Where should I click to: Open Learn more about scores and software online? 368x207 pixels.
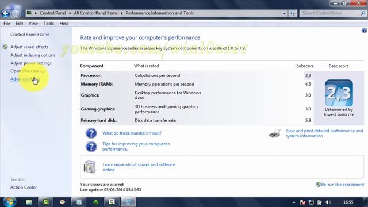[x=139, y=167]
